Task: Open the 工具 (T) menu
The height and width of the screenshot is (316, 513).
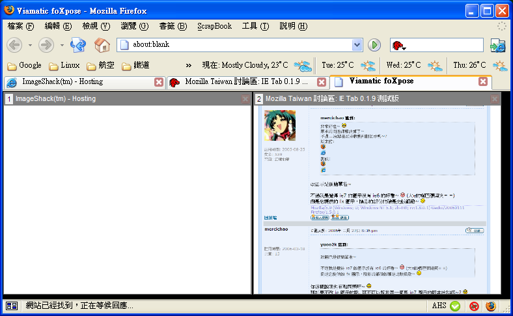Action: tap(255, 26)
